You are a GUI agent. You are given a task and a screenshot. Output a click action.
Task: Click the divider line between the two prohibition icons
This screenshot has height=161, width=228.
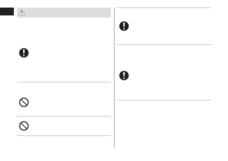(x=64, y=116)
